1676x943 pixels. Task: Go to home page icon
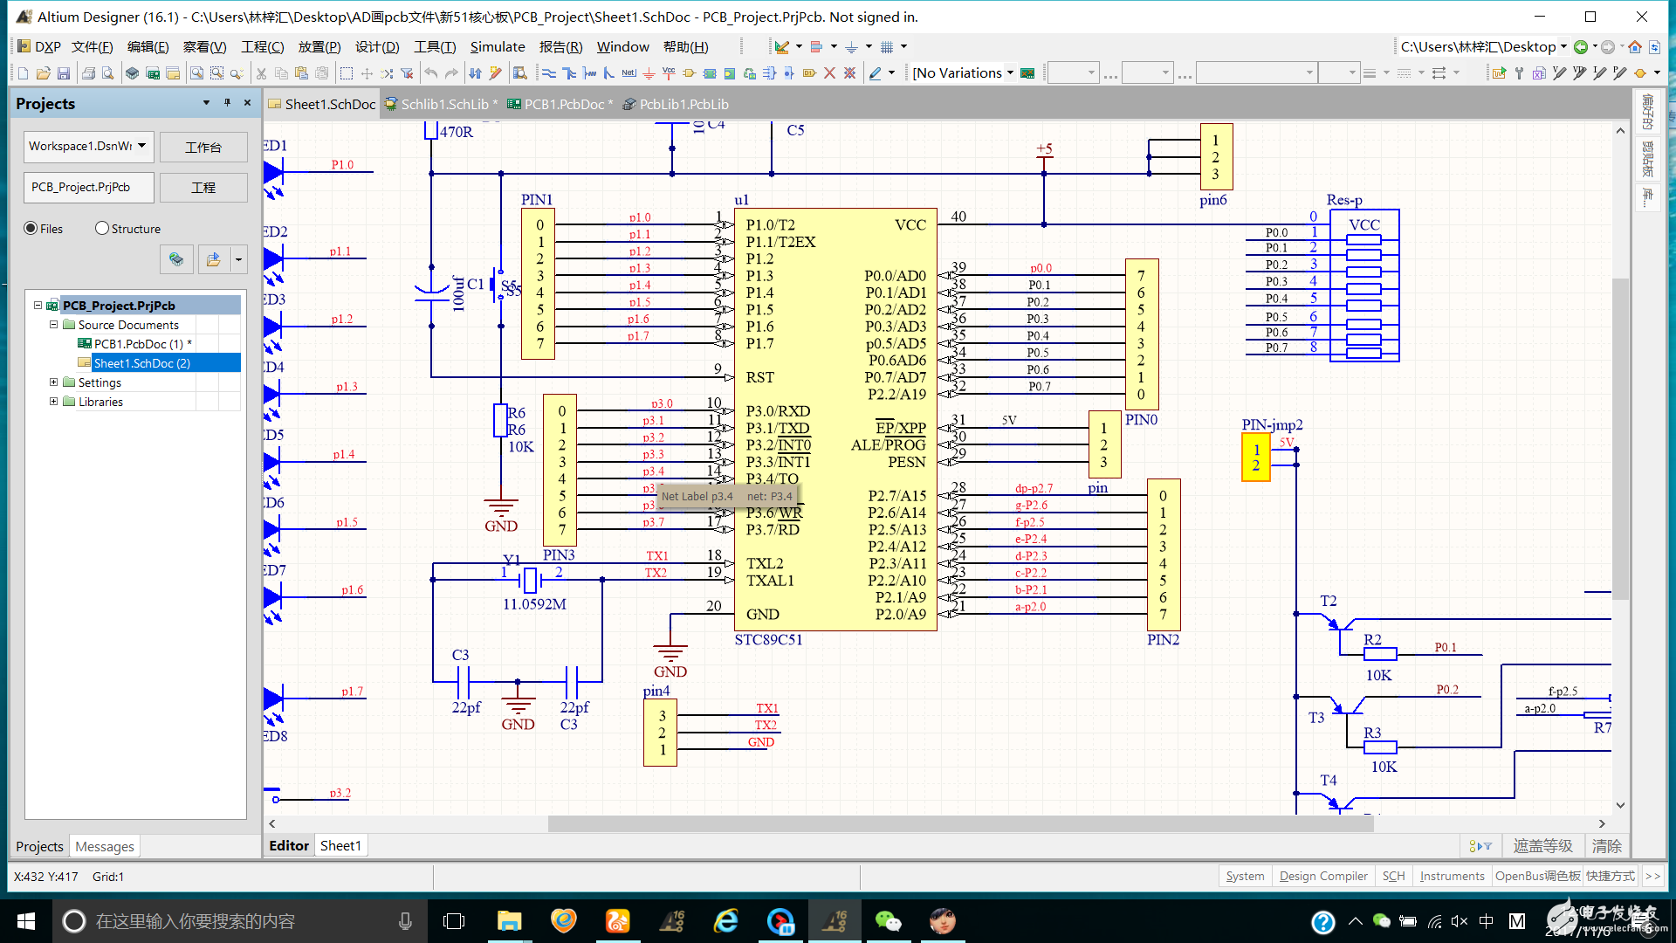[1635, 47]
